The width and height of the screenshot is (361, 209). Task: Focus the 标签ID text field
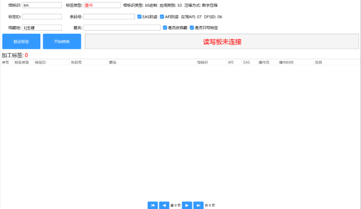click(x=42, y=16)
